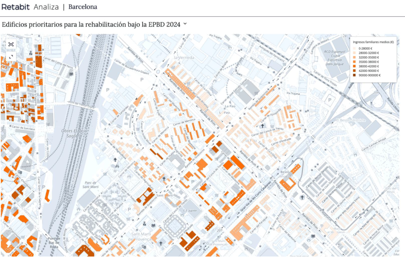Click library book icon near Carrer del Camp del Ferro
This screenshot has width=405, height=259.
point(71,74)
